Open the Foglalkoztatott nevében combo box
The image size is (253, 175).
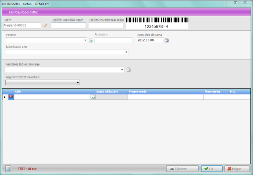[x=43, y=83]
